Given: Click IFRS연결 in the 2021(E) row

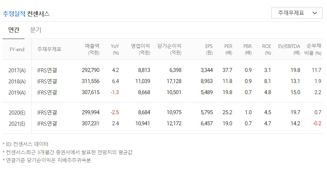Looking at the screenshot, I should tap(47, 124).
